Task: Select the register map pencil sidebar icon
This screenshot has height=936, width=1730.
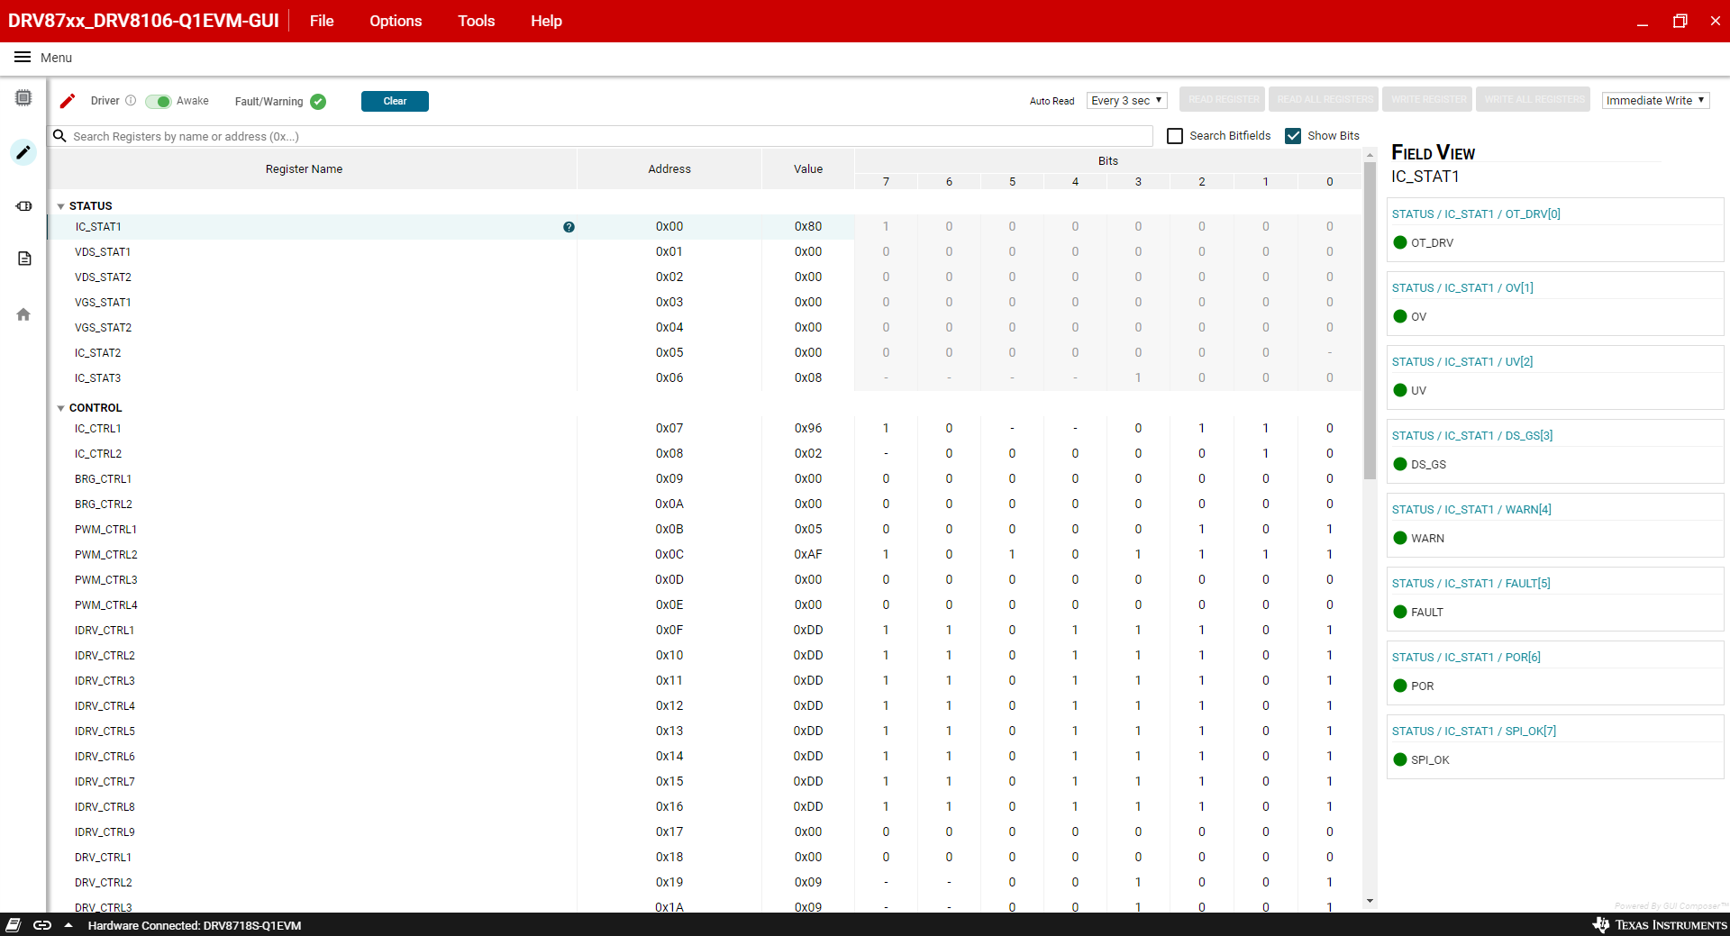Action: click(x=23, y=152)
